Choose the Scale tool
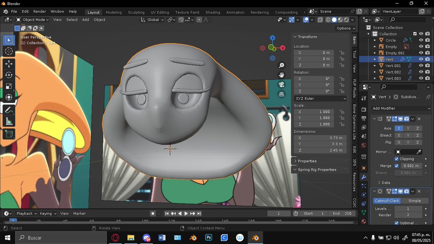Screen dimensions: 434x244 9,86
